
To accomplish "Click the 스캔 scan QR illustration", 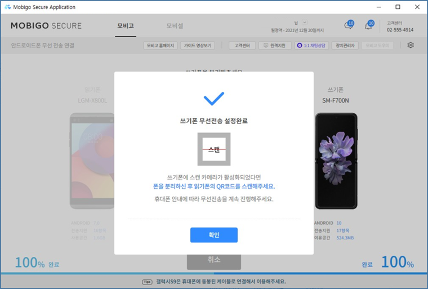I will [x=214, y=149].
